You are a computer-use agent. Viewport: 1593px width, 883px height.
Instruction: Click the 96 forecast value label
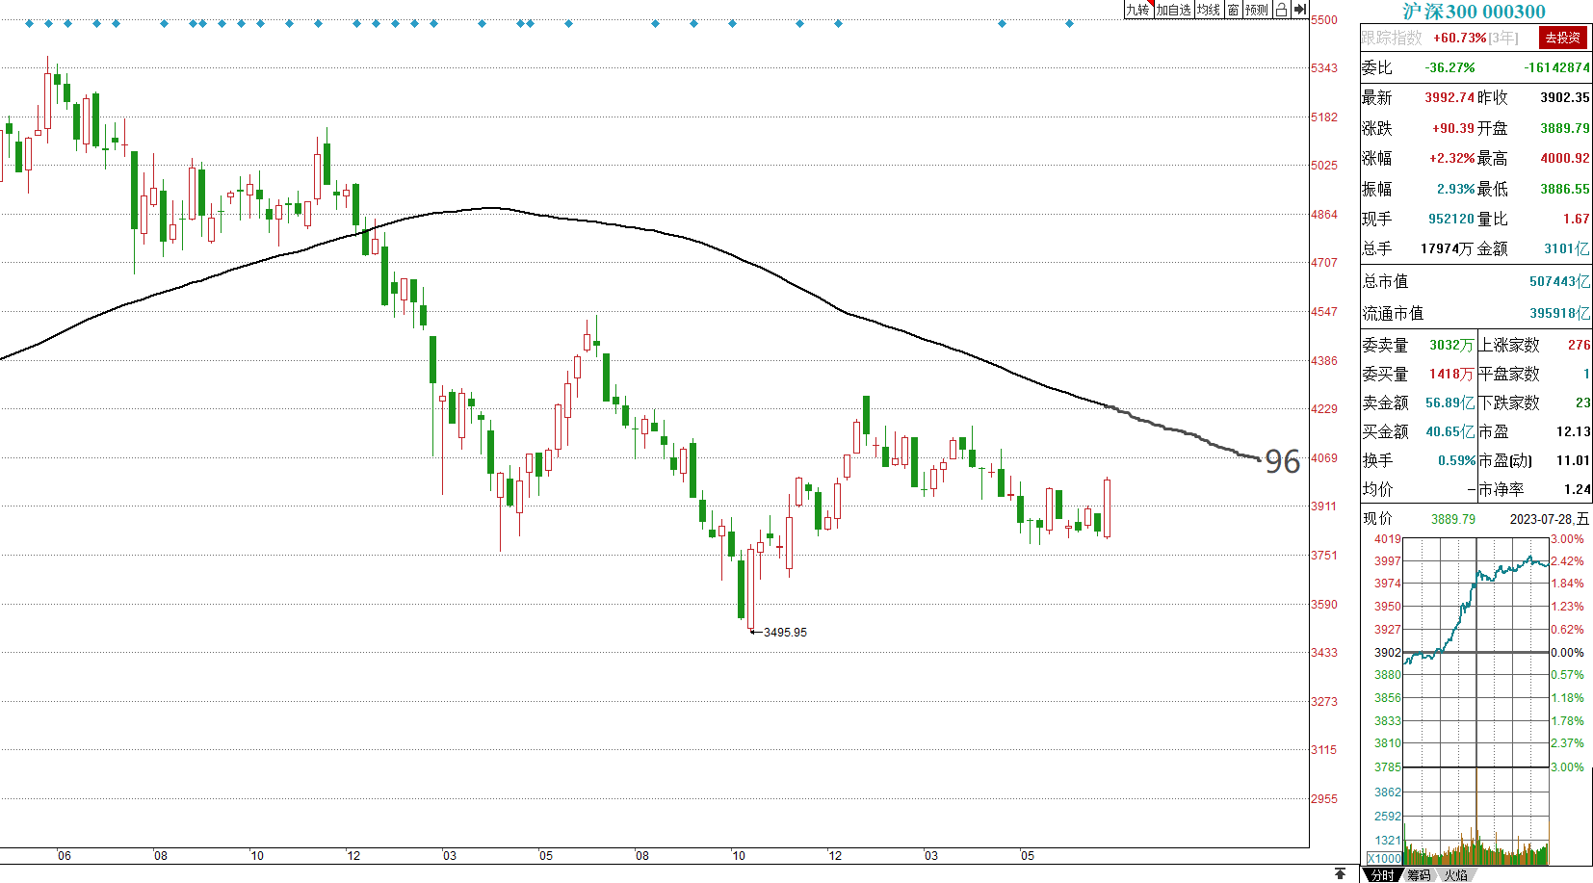tap(1282, 462)
